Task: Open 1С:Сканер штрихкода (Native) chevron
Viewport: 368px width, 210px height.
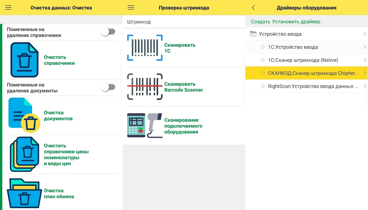Action: (x=365, y=60)
